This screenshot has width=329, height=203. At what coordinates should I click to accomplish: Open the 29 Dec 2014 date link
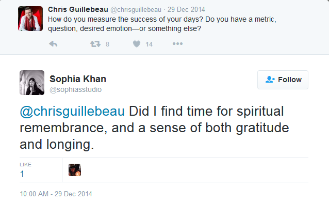pos(186,10)
